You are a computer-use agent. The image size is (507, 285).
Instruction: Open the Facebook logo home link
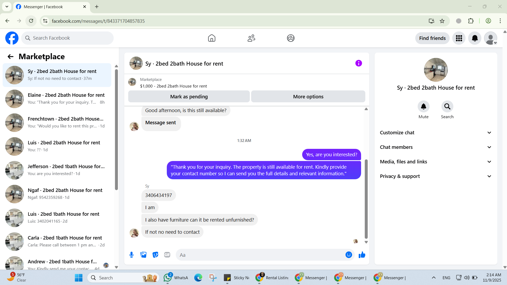click(12, 38)
